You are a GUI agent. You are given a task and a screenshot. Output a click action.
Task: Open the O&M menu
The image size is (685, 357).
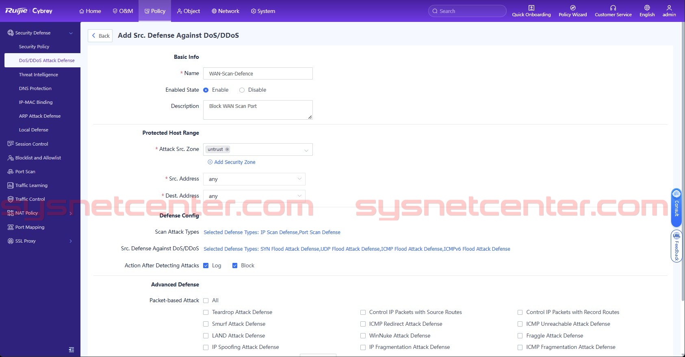(x=123, y=11)
